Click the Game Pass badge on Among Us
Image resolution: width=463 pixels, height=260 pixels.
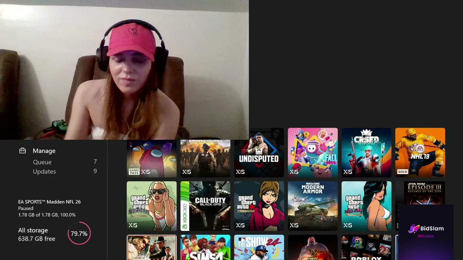(134, 172)
